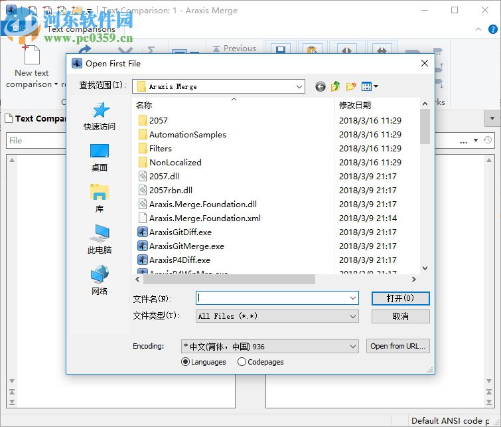This screenshot has width=501, height=427.
Task: Select This PC (此电脑) in the sidebar
Action: click(x=100, y=240)
